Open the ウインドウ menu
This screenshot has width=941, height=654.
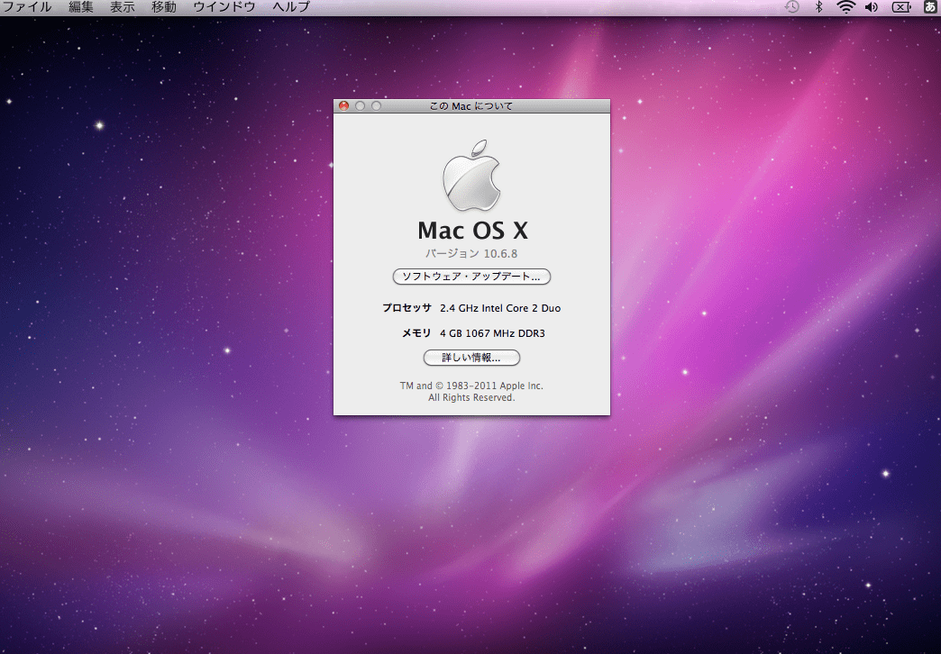tap(224, 6)
